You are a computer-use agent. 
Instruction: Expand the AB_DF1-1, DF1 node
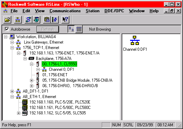12,91
